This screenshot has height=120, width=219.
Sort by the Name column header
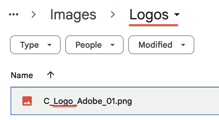click(x=22, y=76)
